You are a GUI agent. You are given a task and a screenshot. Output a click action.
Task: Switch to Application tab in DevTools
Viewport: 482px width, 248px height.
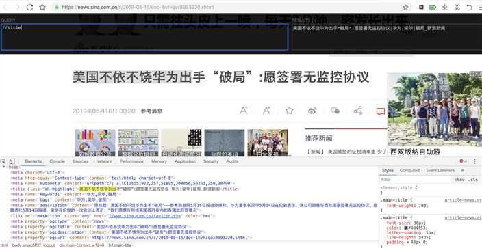pyautogui.click(x=185, y=161)
